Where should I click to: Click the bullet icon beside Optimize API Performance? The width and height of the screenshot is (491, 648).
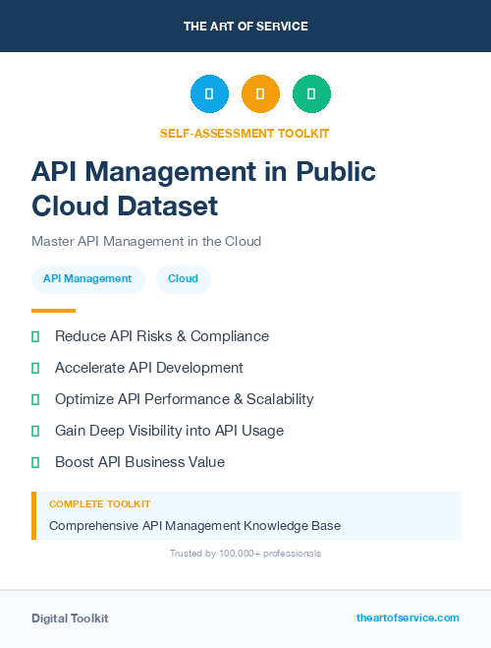point(35,399)
